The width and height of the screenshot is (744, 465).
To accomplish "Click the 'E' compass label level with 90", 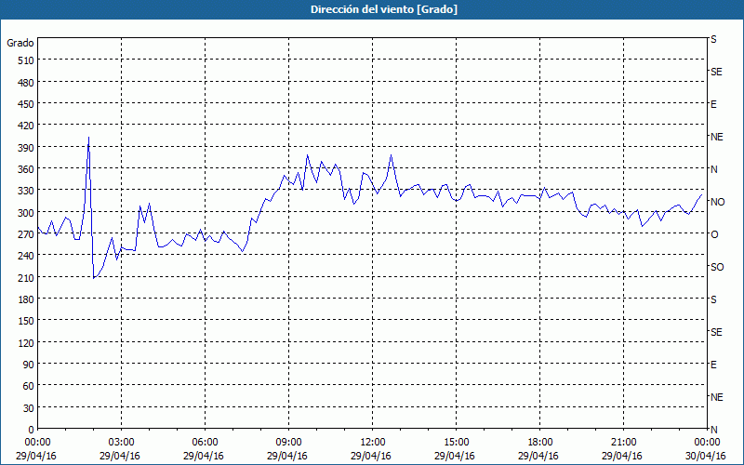I will tap(713, 365).
